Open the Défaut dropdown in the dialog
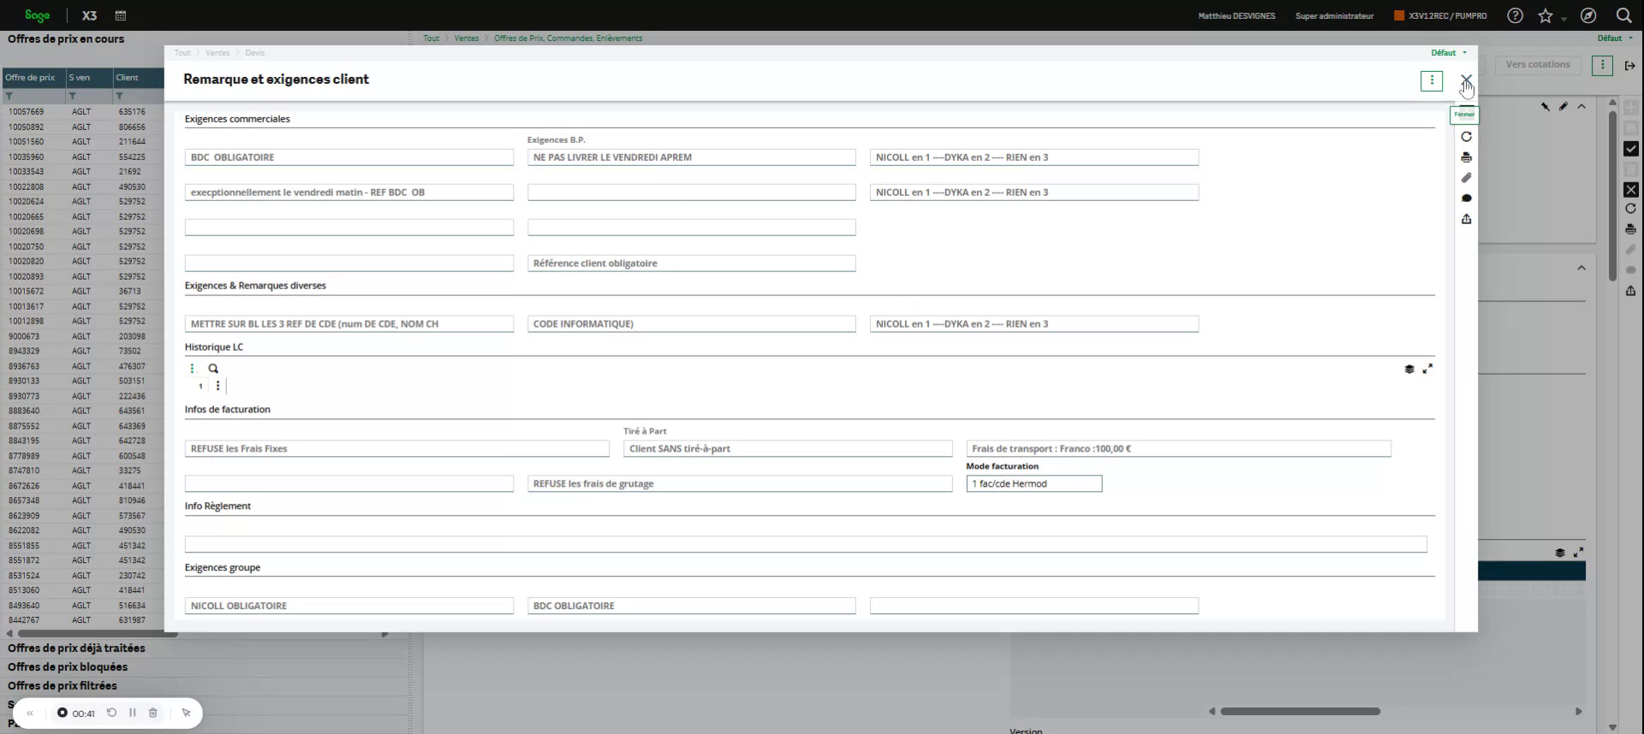1644x734 pixels. click(x=1449, y=53)
